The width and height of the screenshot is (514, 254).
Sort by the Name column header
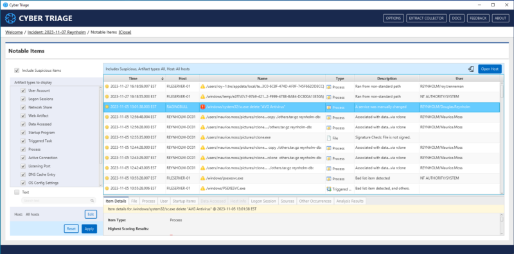tap(262, 79)
